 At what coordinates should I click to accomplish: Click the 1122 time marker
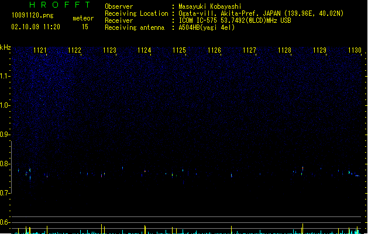point(74,50)
